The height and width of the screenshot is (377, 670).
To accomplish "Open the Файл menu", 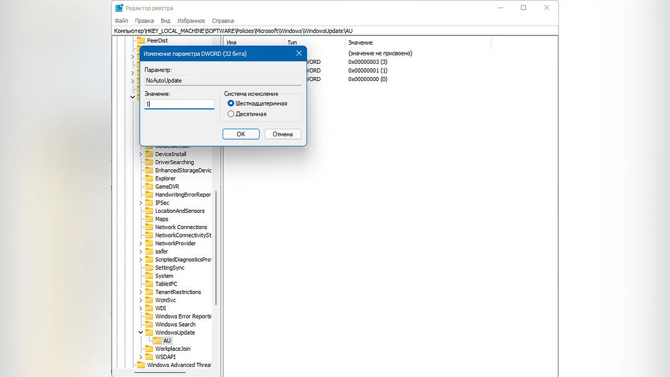I will click(121, 21).
